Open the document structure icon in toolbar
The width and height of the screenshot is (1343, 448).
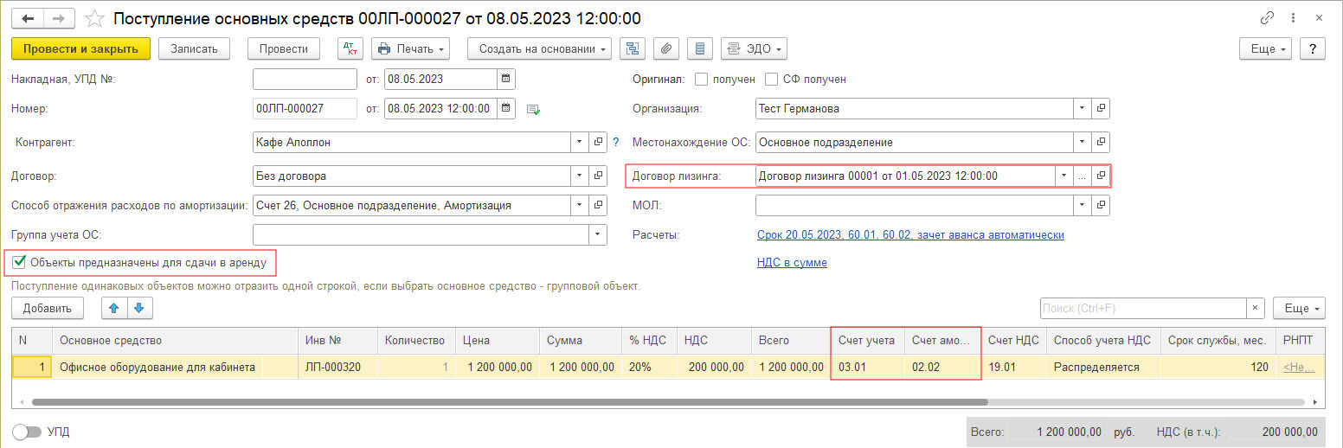pyautogui.click(x=633, y=49)
